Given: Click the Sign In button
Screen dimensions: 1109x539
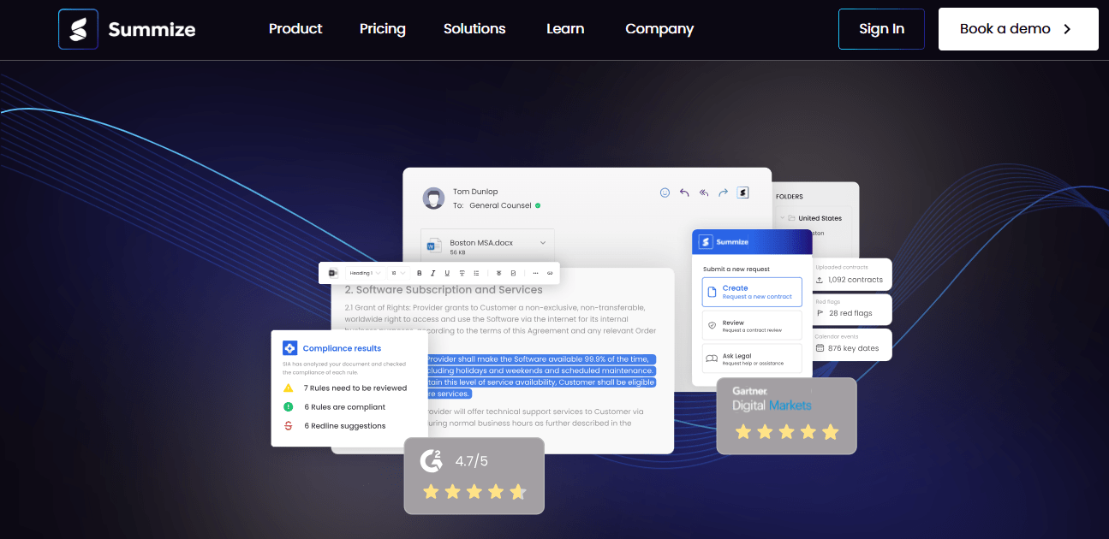Looking at the screenshot, I should (881, 29).
